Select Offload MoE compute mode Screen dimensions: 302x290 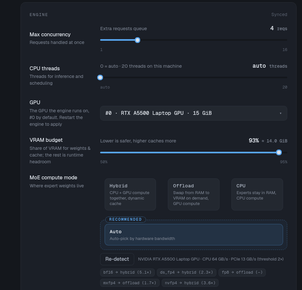(194, 194)
